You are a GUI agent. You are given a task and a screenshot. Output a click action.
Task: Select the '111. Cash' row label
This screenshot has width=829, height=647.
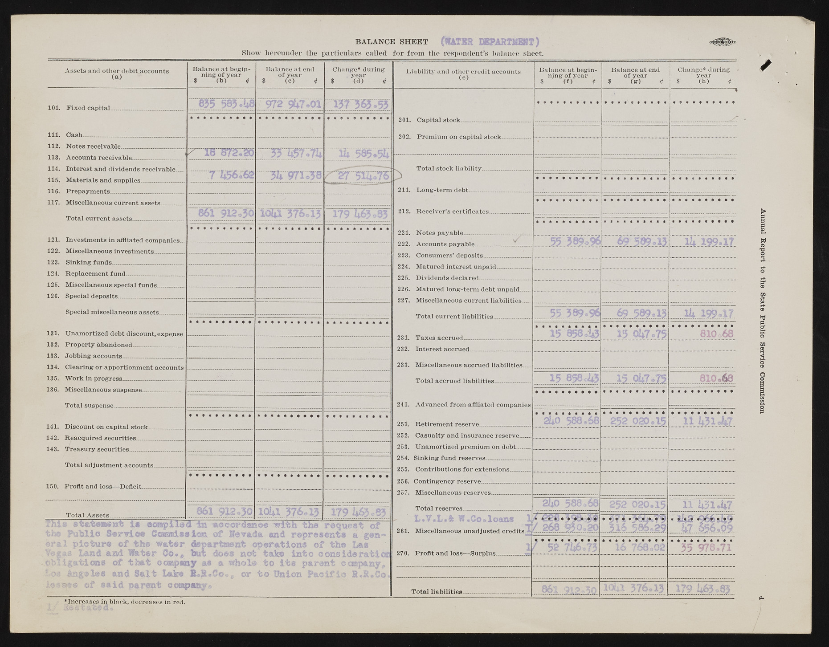tap(65, 135)
